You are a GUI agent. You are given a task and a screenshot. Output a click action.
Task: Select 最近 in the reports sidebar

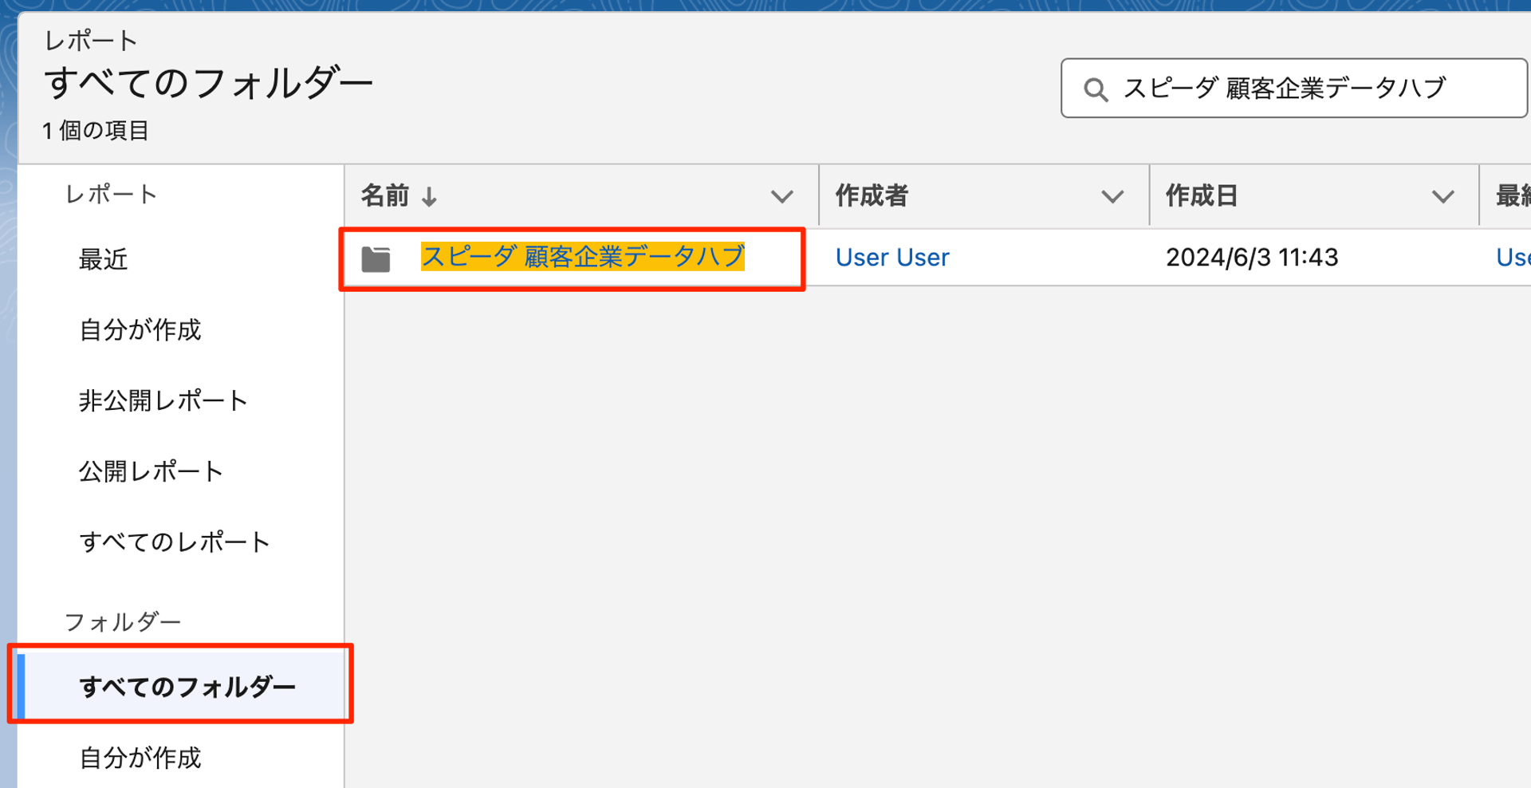point(103,259)
